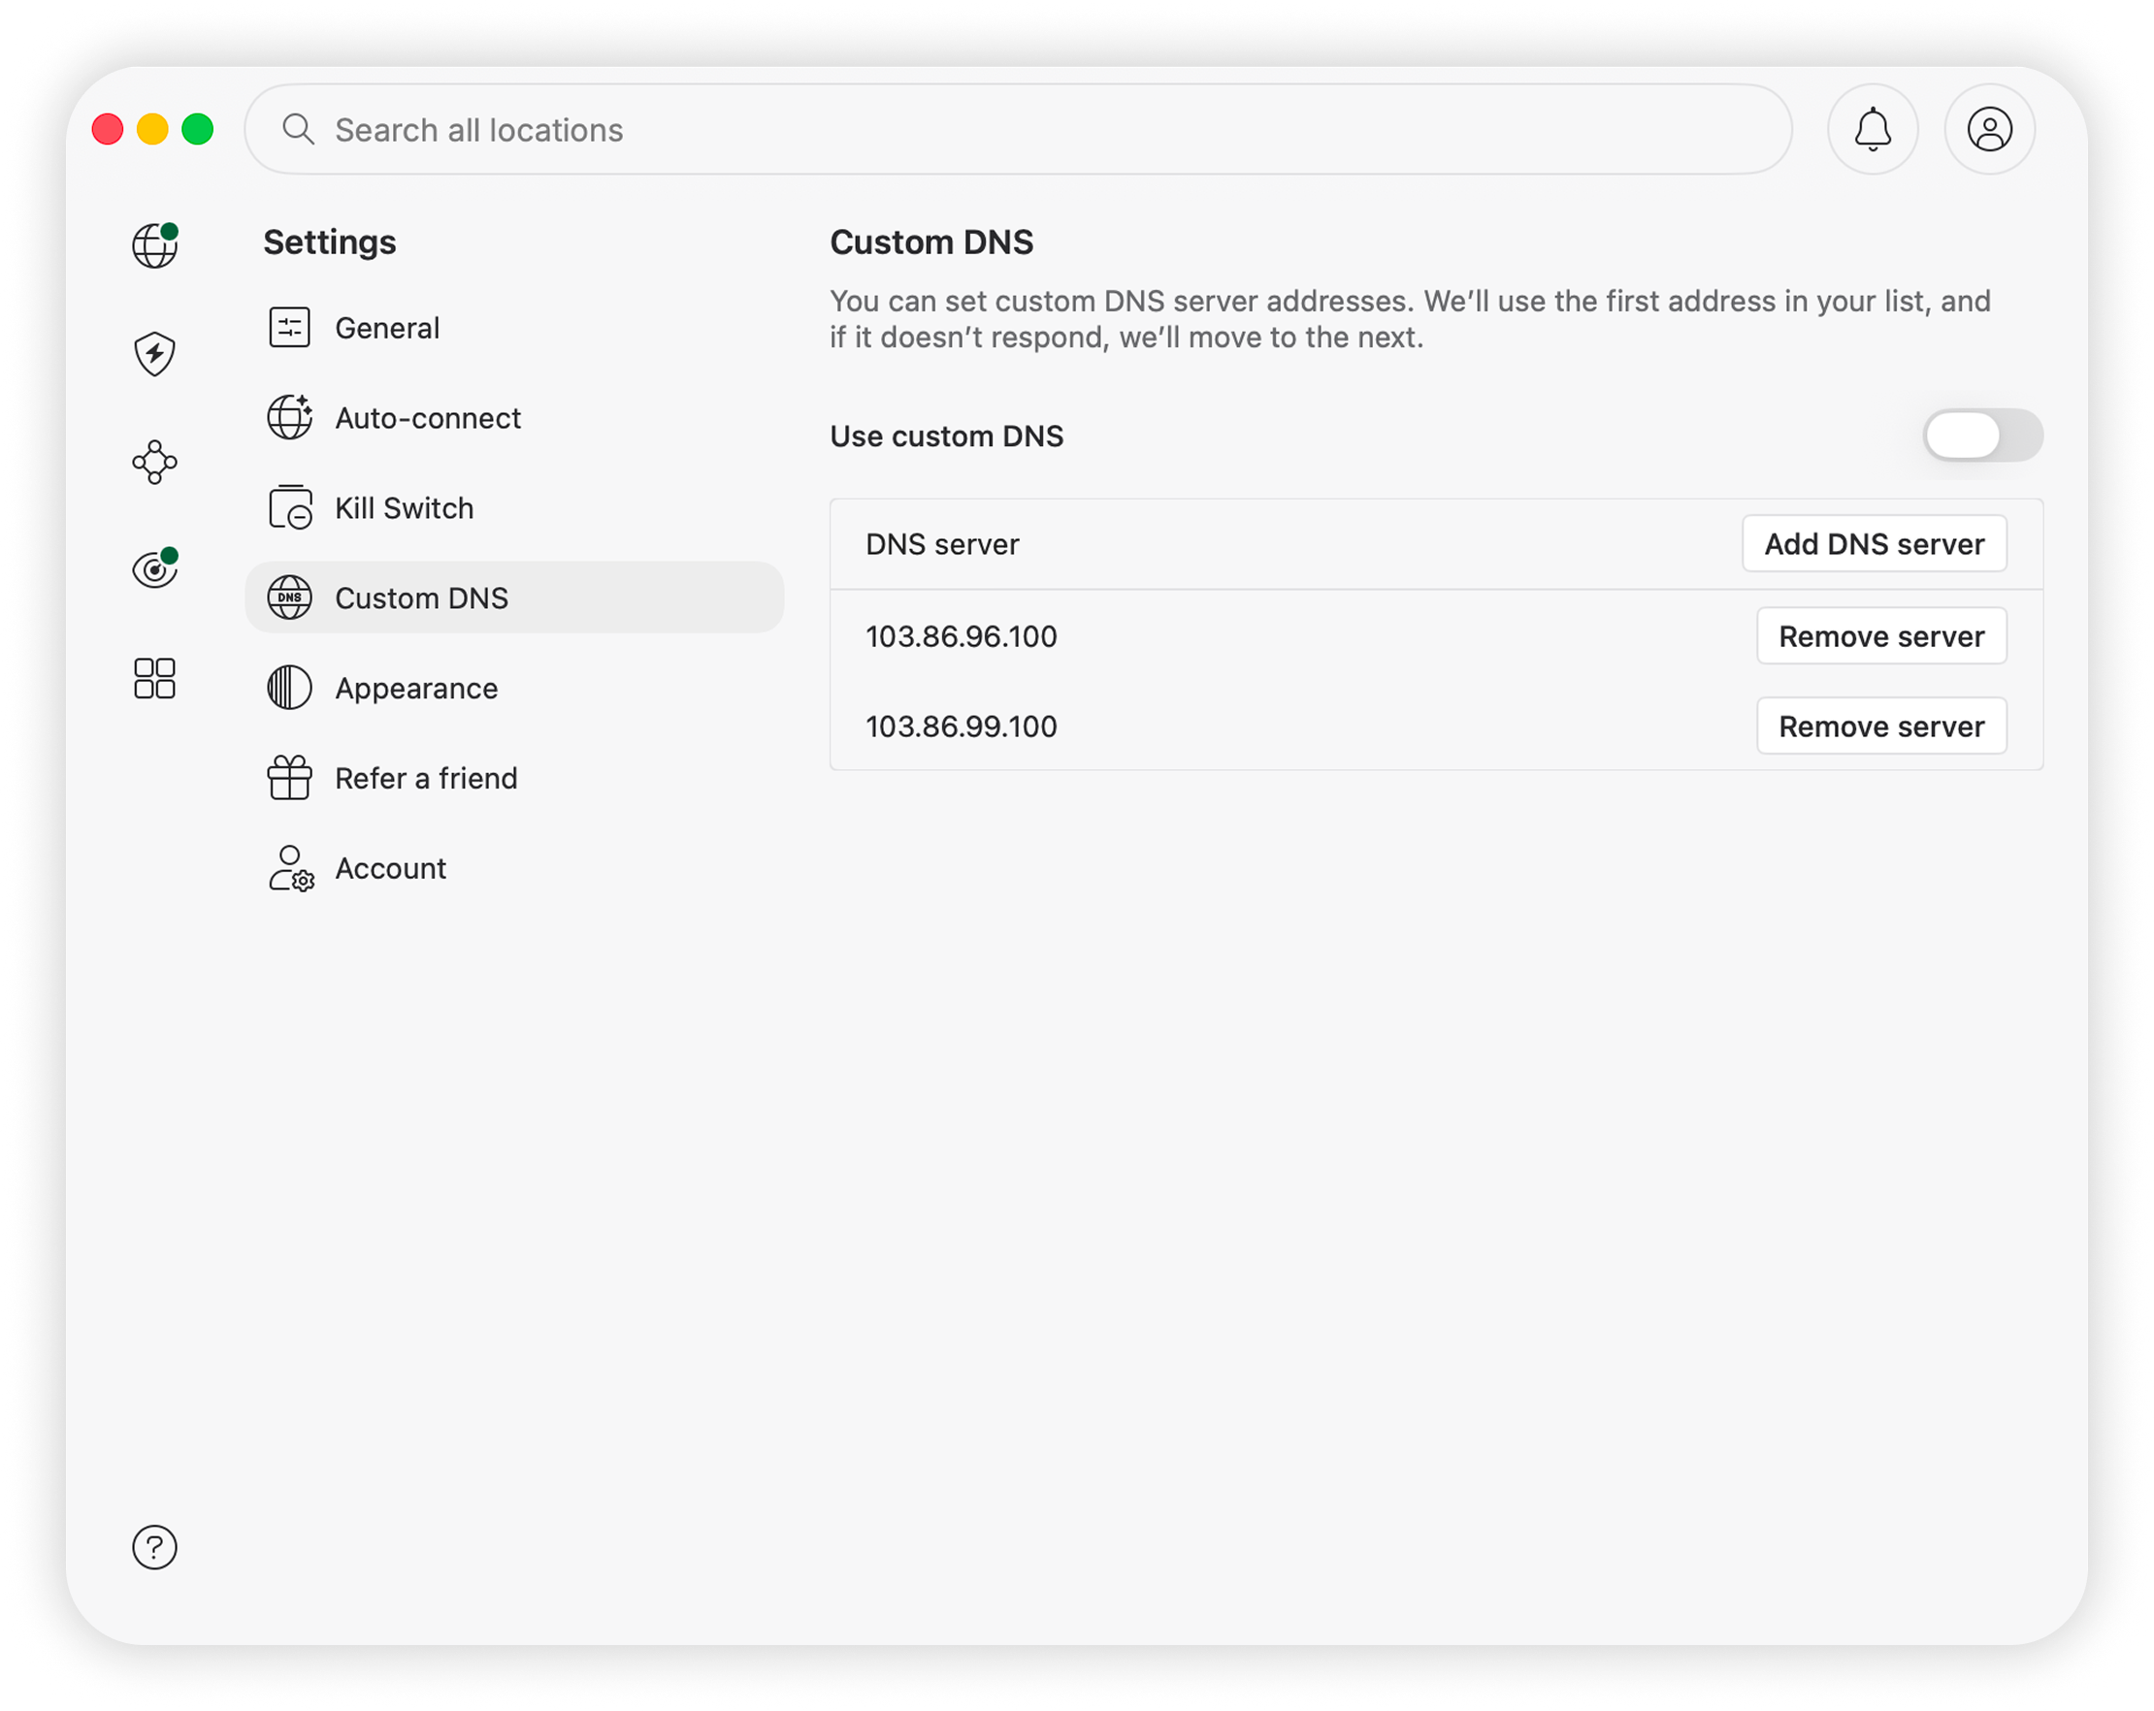Viewport: 2154px width, 1711px height.
Task: Click the magnifier icon in search bar
Action: pos(298,130)
